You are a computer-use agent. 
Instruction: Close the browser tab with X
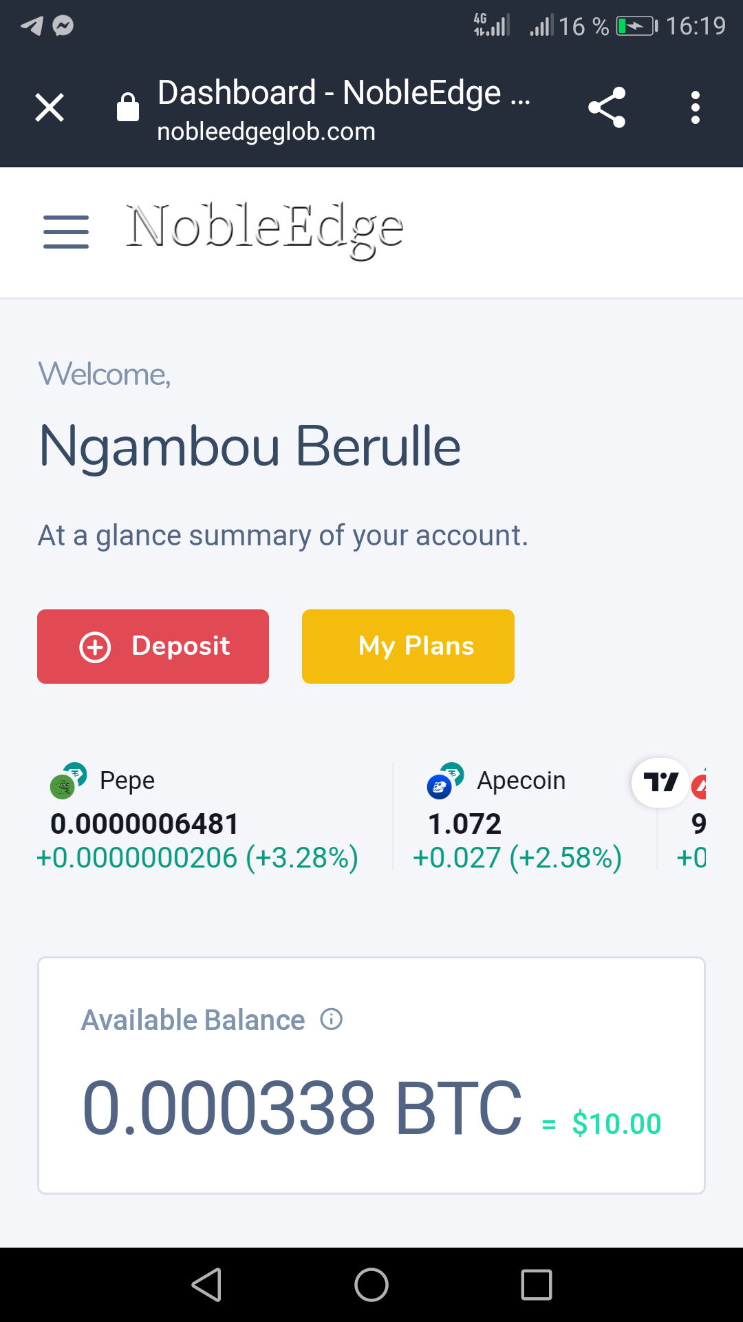(50, 107)
